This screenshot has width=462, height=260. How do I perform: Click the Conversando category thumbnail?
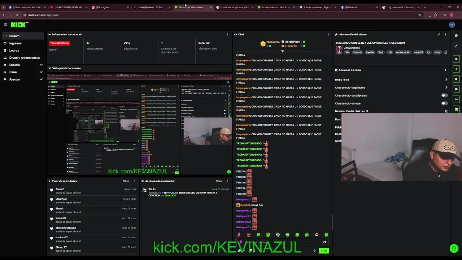[x=339, y=50]
